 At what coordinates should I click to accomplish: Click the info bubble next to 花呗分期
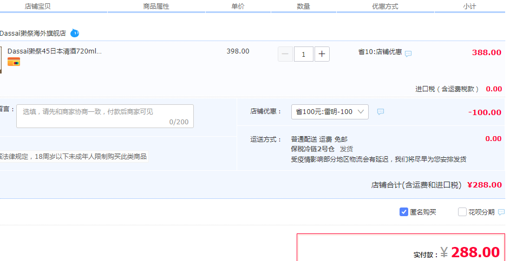(x=501, y=212)
